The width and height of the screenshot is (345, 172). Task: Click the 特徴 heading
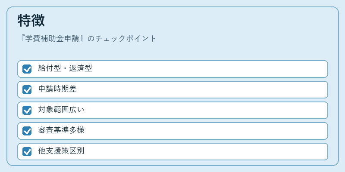pos(31,20)
